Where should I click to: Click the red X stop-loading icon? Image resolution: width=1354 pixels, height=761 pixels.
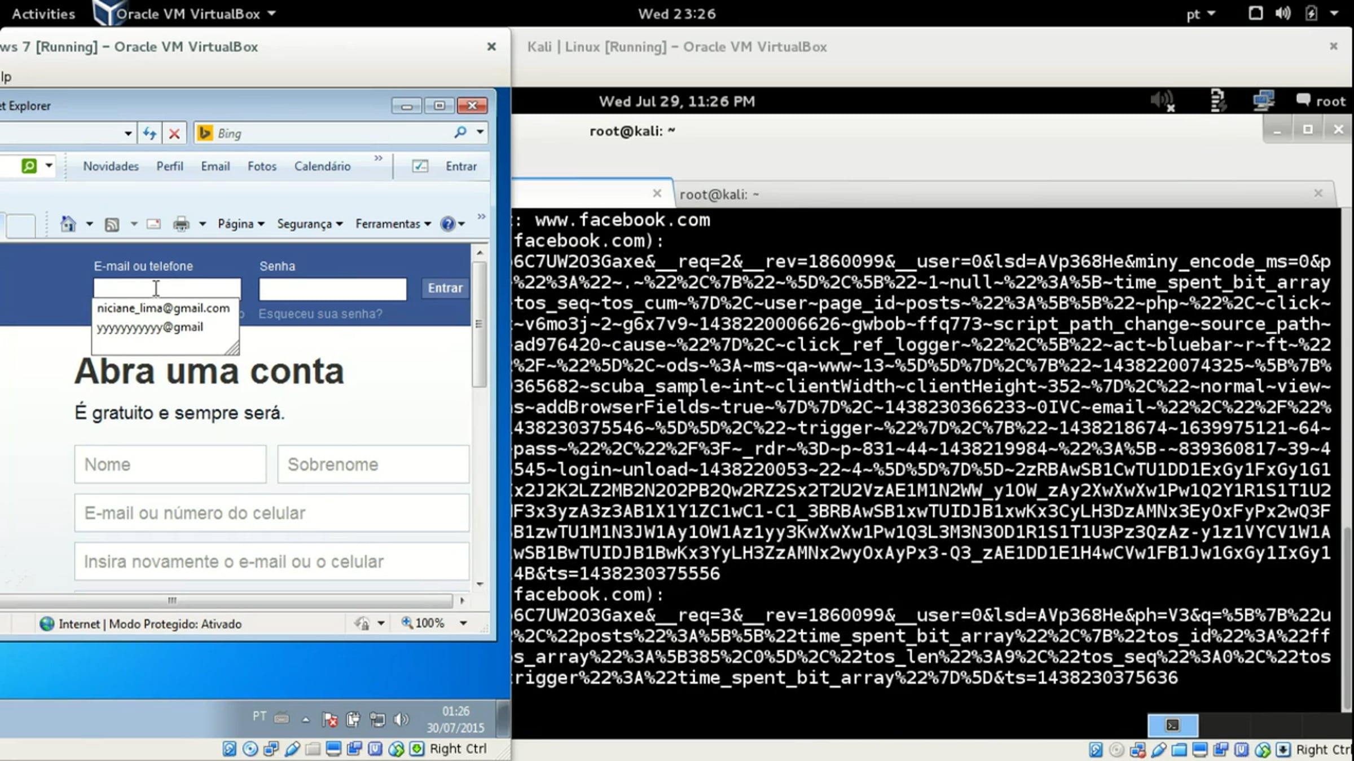click(x=174, y=134)
